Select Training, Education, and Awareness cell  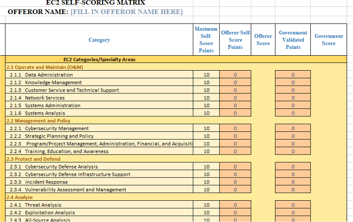[x=99, y=151]
